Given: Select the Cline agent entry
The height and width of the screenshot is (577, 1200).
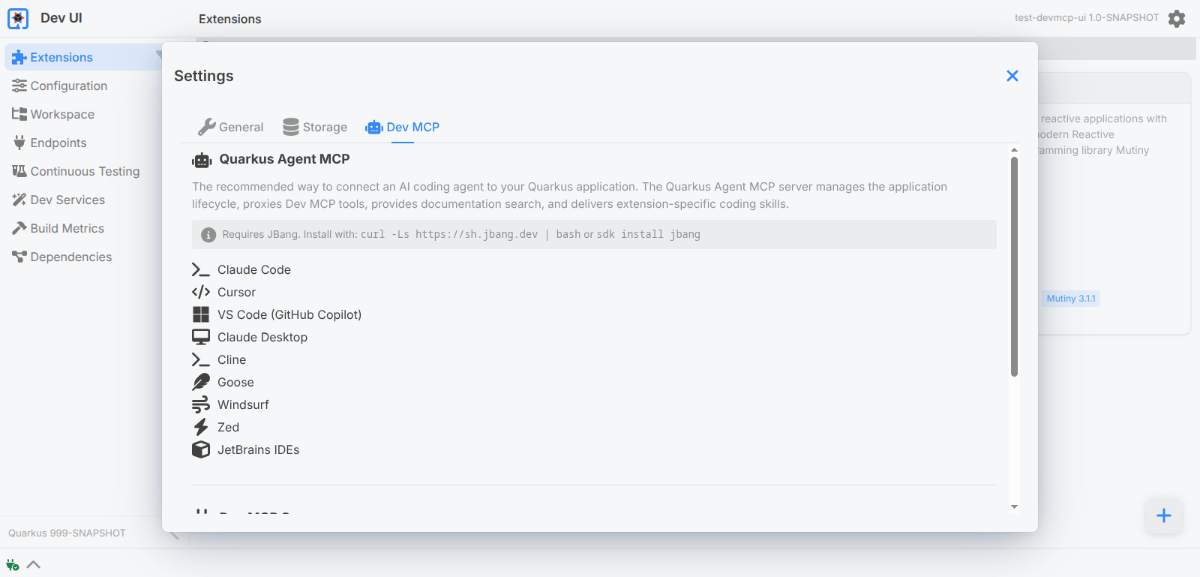Looking at the screenshot, I should [219, 360].
